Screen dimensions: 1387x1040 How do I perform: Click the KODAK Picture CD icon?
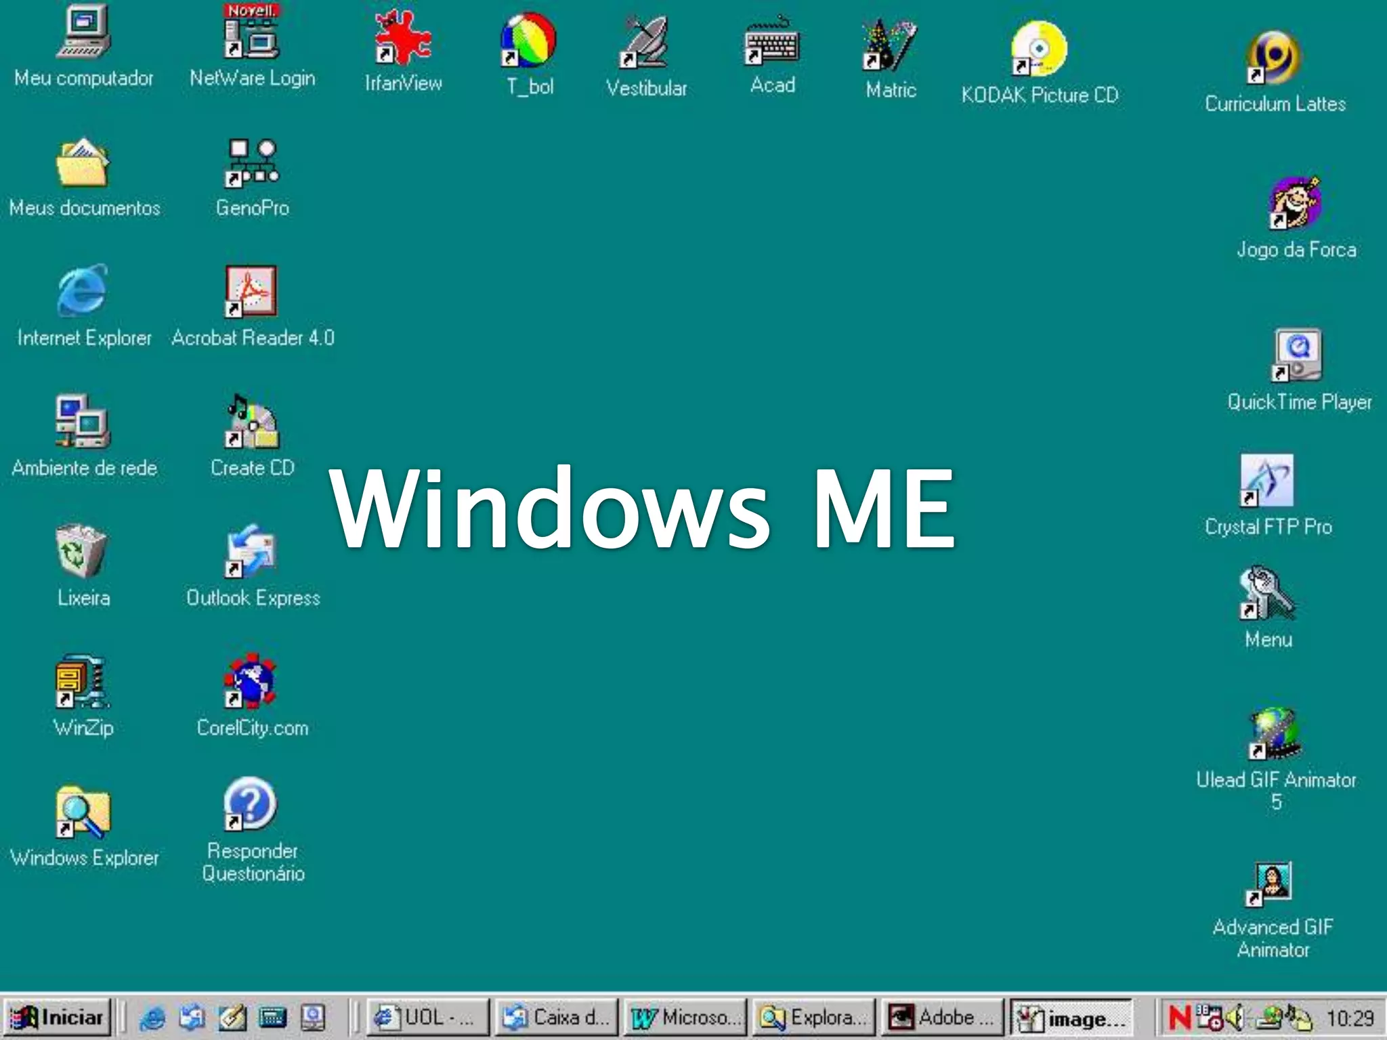pyautogui.click(x=1038, y=49)
